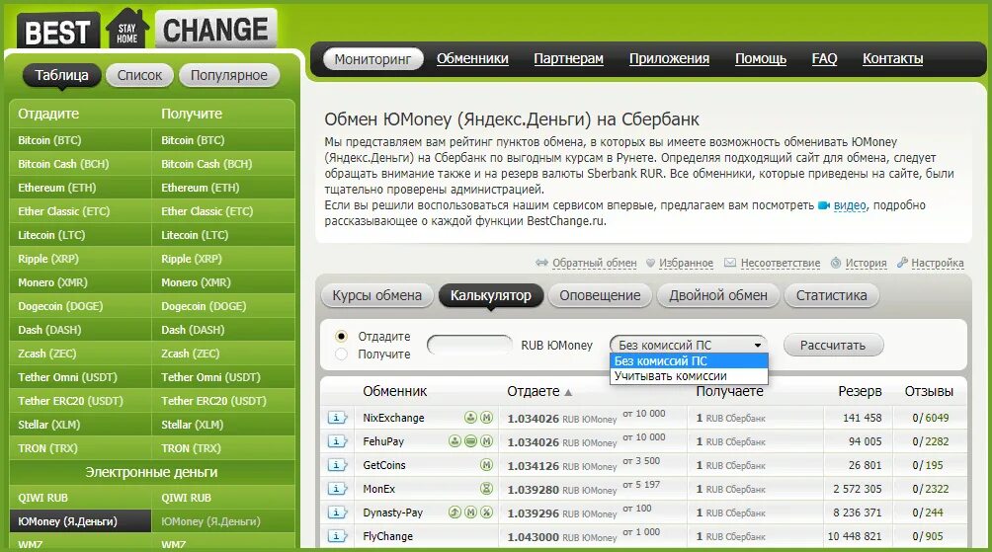Image resolution: width=992 pixels, height=552 pixels.
Task: Open FAQ in top navigation
Action: (824, 59)
